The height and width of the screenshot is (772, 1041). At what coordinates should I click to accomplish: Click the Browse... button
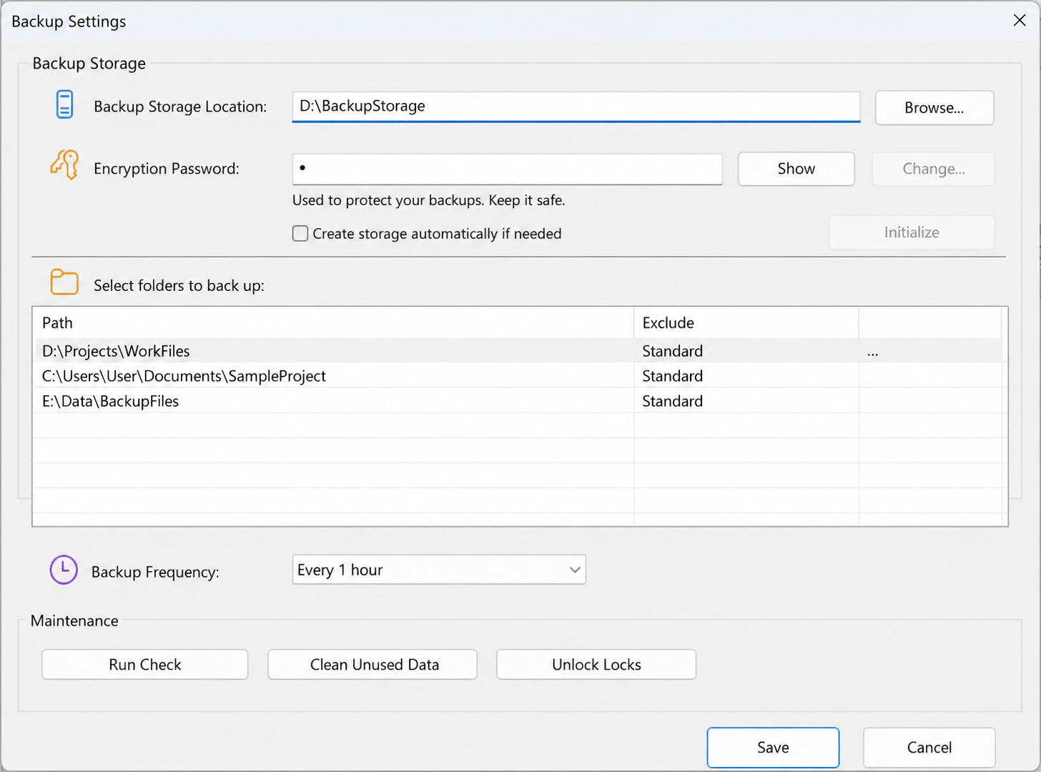point(934,108)
